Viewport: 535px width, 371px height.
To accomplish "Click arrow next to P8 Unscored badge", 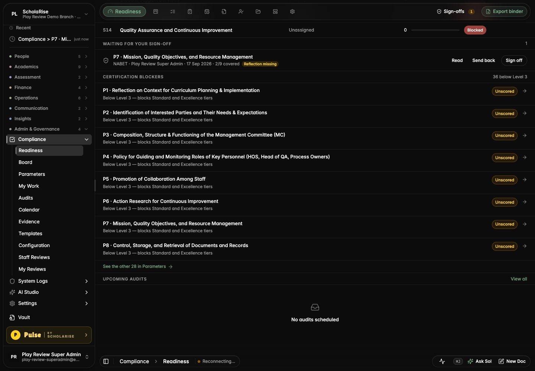I will pos(525,246).
